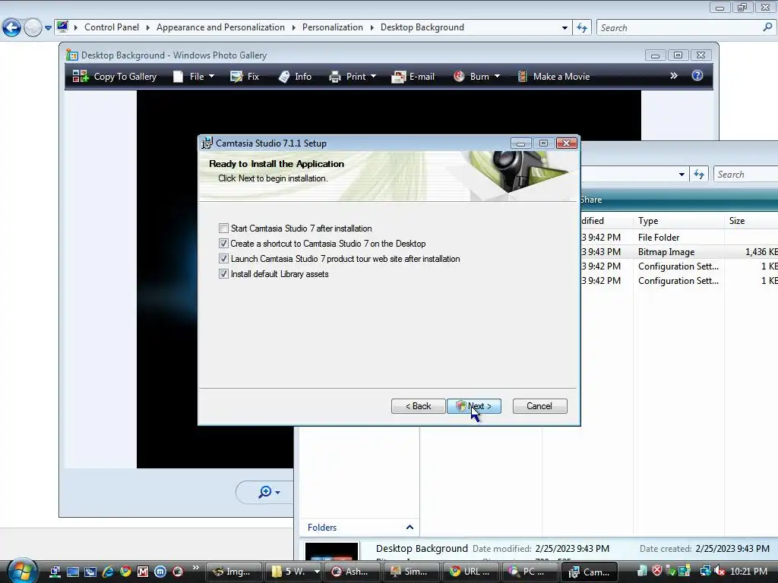
Task: Click the taskbar clock 10:21 PM
Action: (748, 572)
